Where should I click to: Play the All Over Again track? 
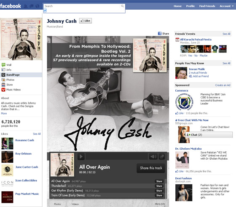point(81,157)
